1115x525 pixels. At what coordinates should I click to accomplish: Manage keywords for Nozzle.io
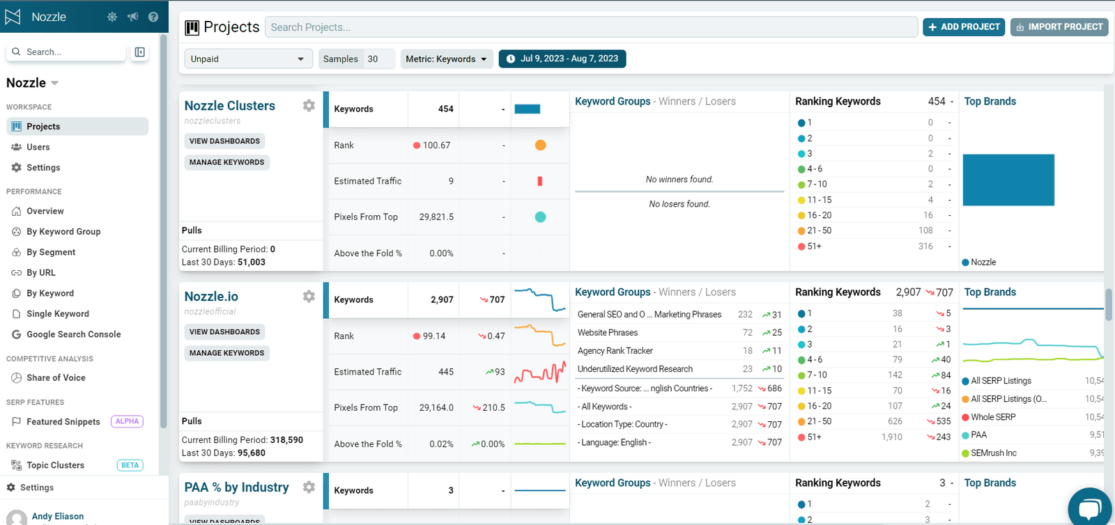226,353
